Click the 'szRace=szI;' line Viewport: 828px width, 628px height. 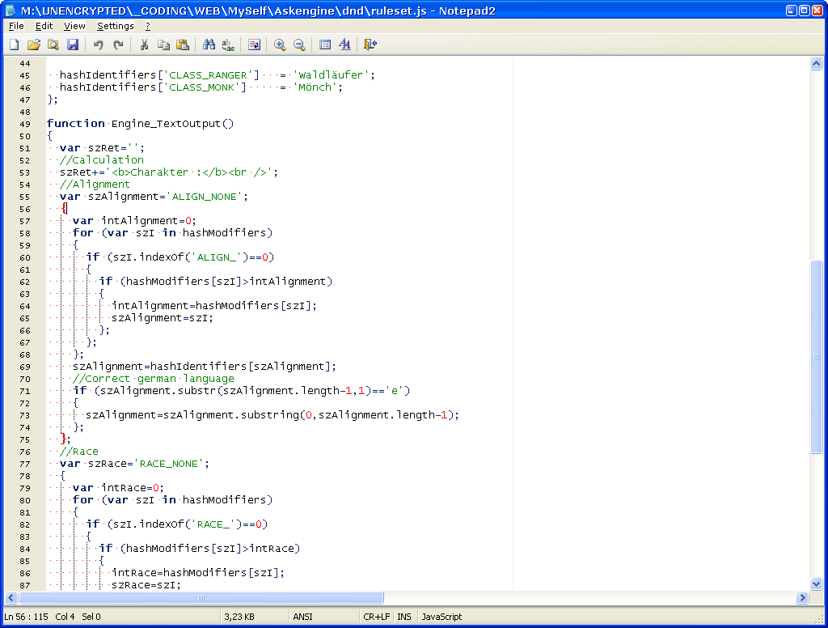pyautogui.click(x=146, y=585)
